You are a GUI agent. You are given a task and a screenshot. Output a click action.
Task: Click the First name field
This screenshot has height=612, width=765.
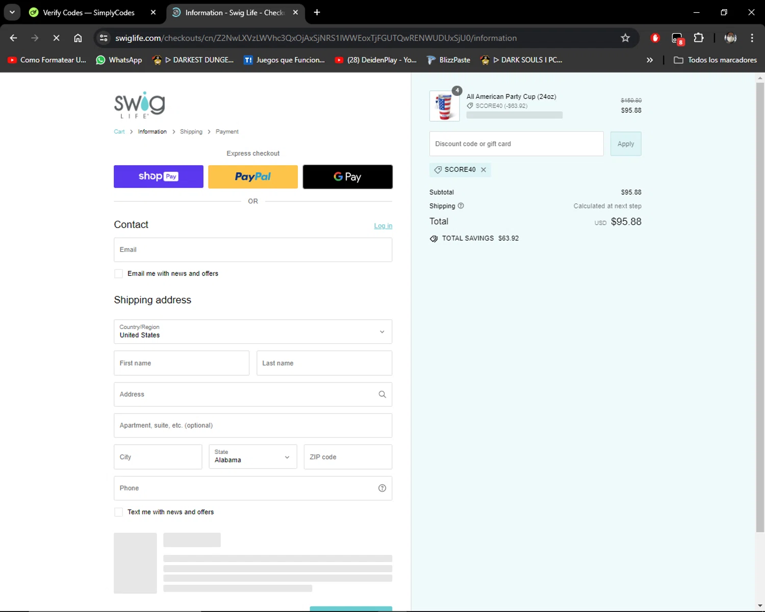click(x=182, y=363)
